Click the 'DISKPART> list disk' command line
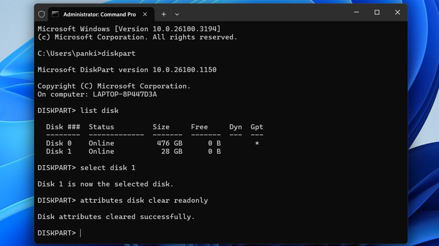 point(78,111)
